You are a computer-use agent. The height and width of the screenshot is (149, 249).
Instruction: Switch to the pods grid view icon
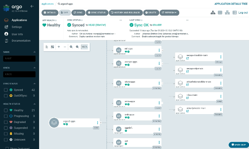[x=220, y=12]
